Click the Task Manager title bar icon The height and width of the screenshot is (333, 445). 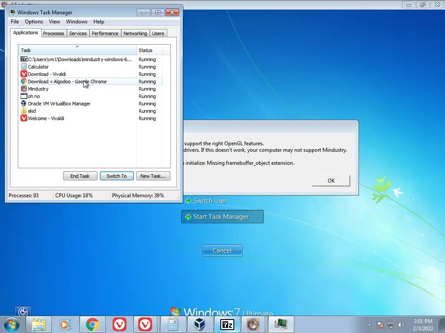12,12
